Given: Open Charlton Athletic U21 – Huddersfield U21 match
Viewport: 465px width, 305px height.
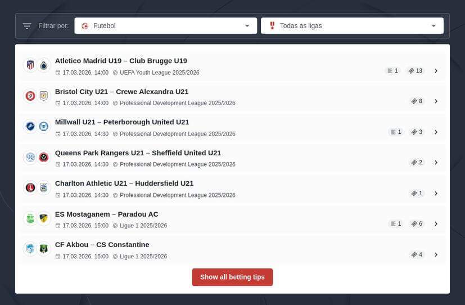Looking at the screenshot, I should coord(124,183).
